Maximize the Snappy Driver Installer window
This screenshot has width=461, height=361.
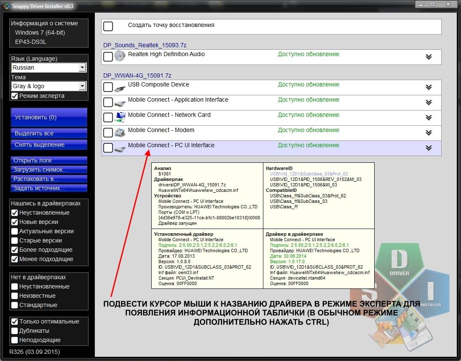[x=432, y=4]
